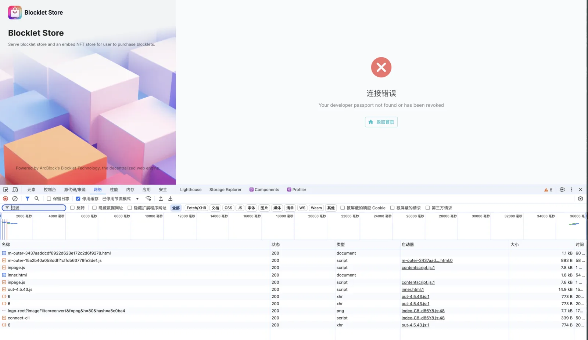588x340 pixels.
Task: Toggle the device toolbar emulation icon
Action: pos(15,190)
